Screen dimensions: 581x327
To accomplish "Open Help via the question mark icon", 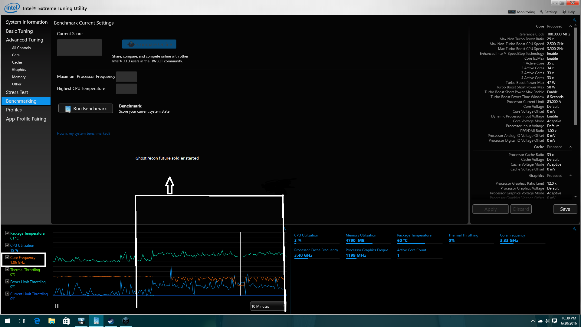I will point(569,12).
